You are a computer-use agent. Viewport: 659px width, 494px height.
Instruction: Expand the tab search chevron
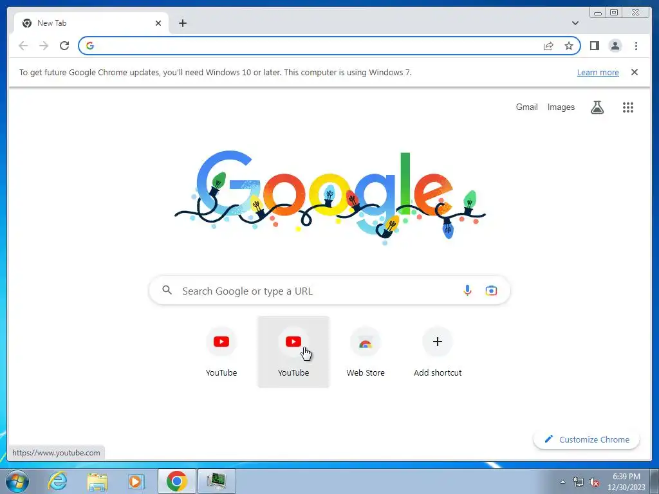coord(575,23)
